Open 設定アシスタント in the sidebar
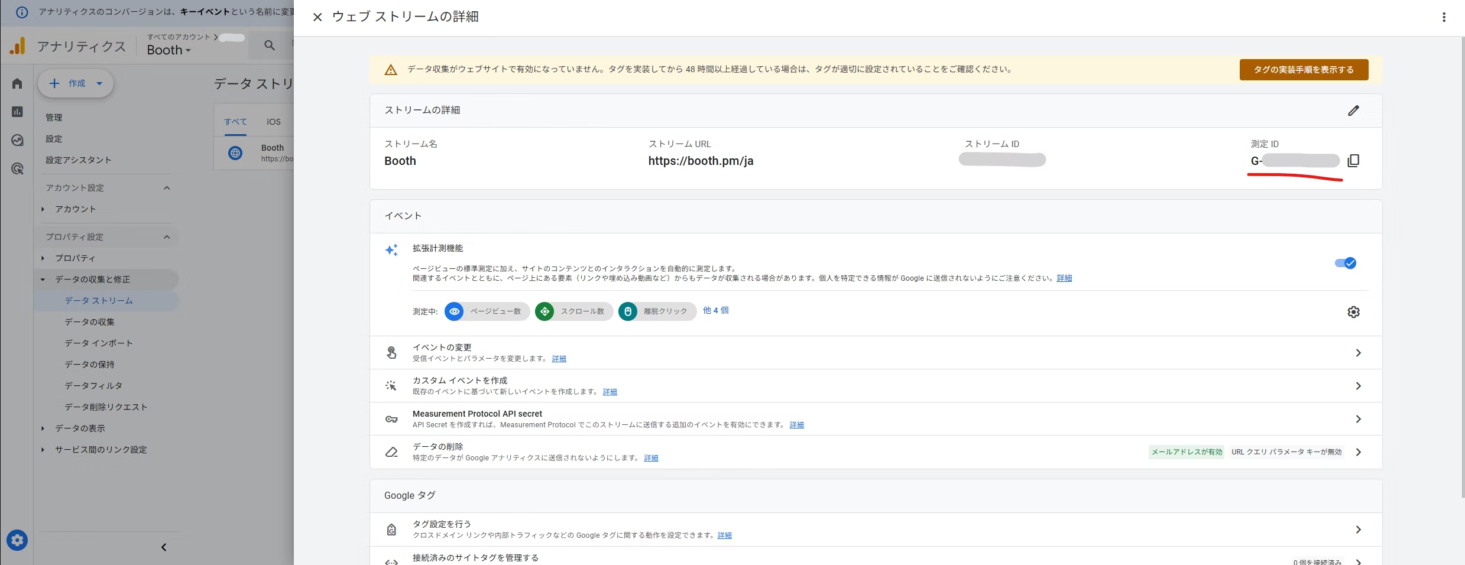Screen dimensions: 1465x565 pyautogui.click(x=79, y=160)
